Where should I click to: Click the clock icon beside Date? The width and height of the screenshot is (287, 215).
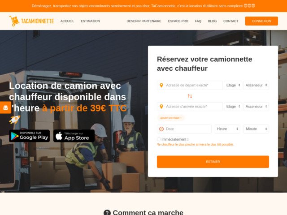tap(161, 129)
